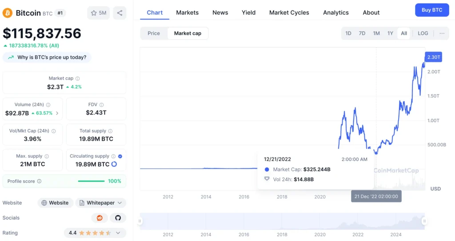Click the Profile score info icon
The width and height of the screenshot is (455, 241).
(x=39, y=181)
